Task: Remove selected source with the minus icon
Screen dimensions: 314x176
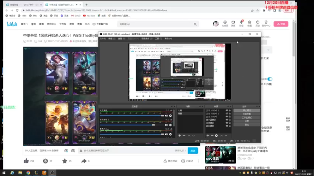Action: (x=212, y=136)
